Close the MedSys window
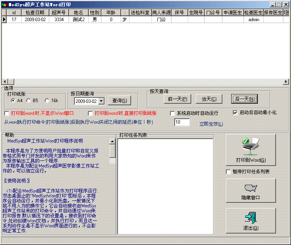 click(x=286, y=5)
